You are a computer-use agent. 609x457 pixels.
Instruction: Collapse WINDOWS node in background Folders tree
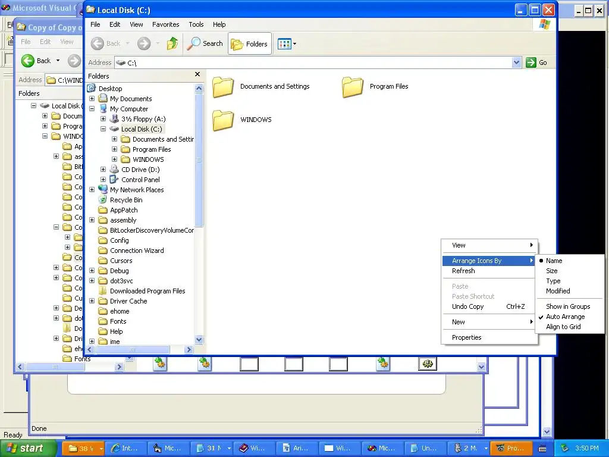[x=45, y=136]
